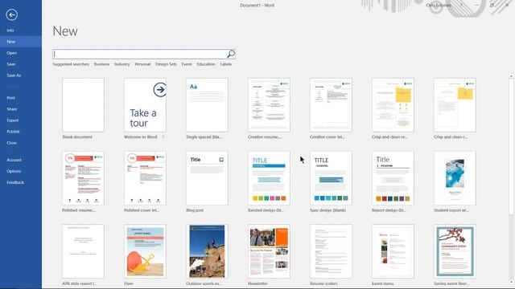The width and height of the screenshot is (515, 289).
Task: Open the Share page
Action: click(11, 109)
